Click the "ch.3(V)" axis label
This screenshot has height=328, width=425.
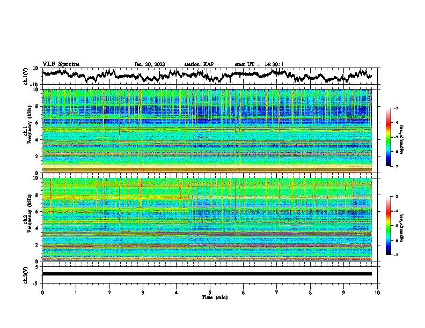coord(26,275)
